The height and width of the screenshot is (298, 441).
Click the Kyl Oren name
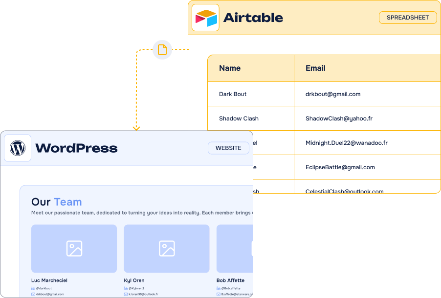pos(134,280)
